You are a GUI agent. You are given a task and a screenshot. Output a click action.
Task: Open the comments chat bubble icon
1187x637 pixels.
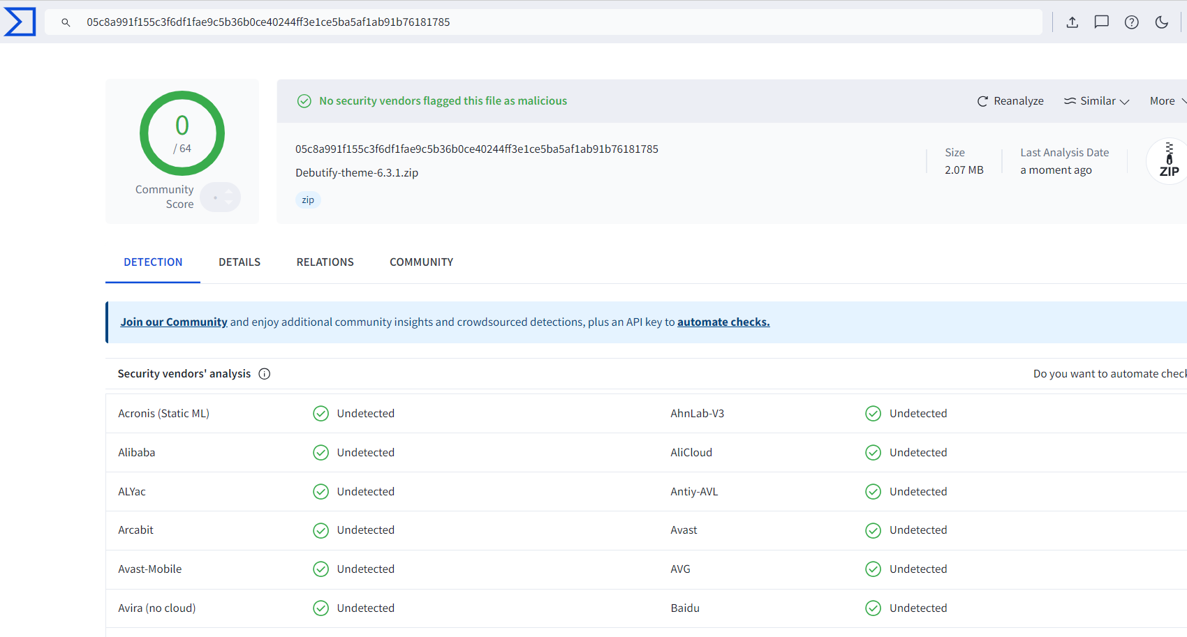click(x=1102, y=22)
